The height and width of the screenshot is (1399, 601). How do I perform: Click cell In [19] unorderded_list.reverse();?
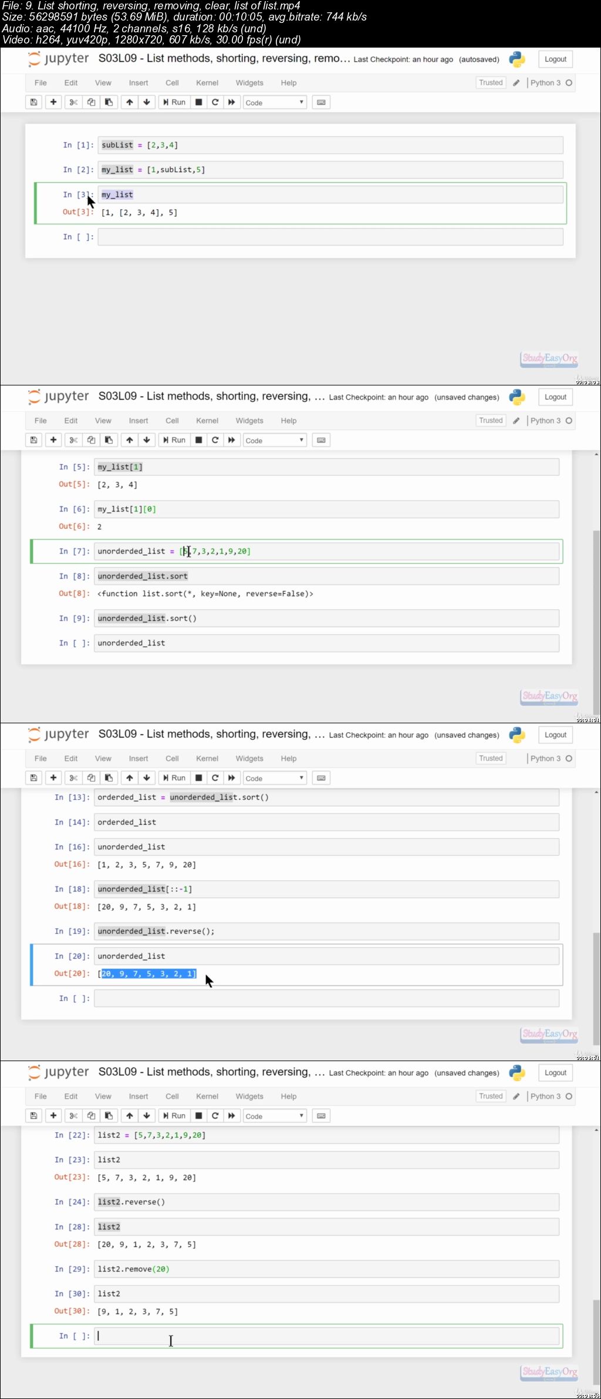point(326,931)
